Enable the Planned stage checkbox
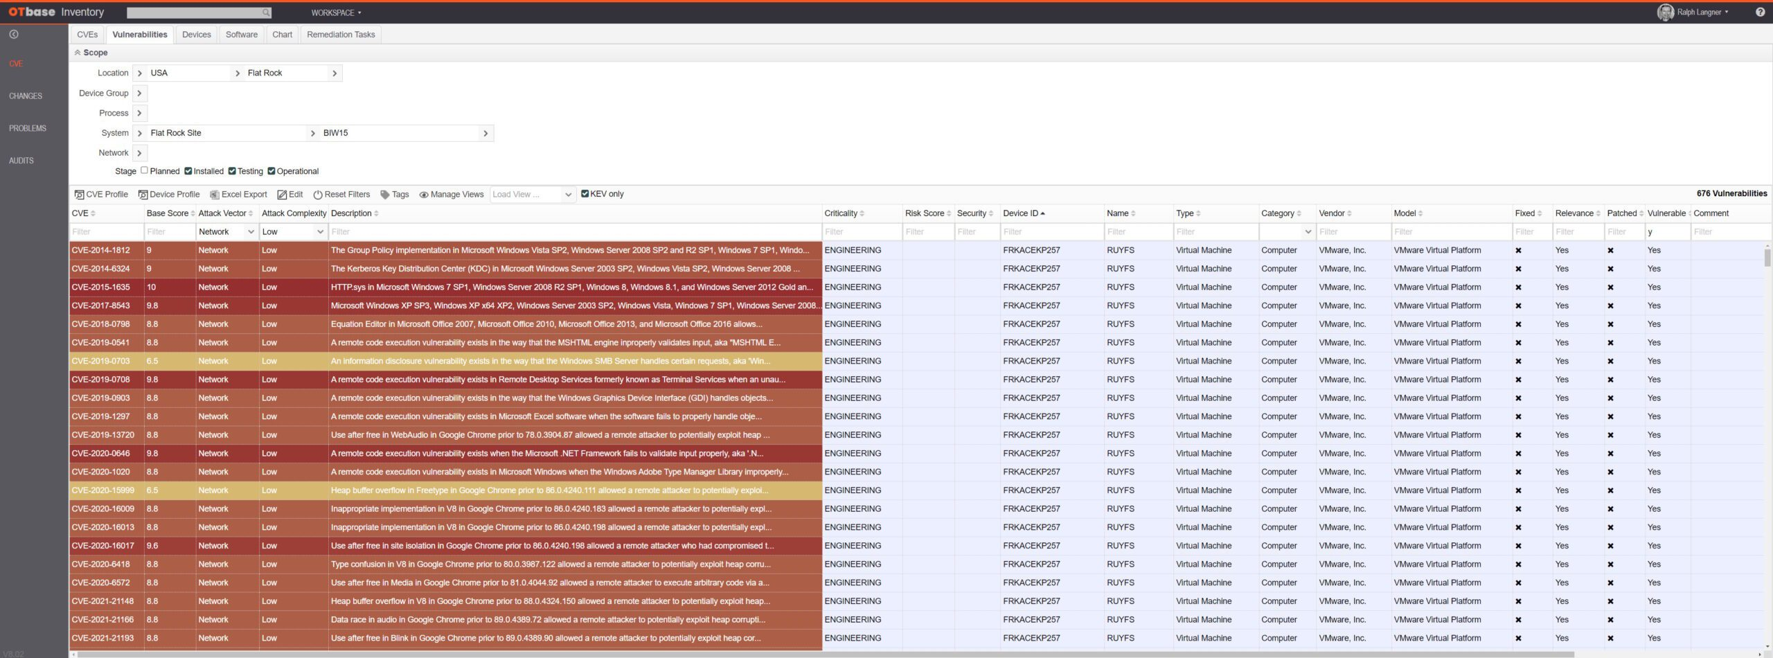 [144, 170]
